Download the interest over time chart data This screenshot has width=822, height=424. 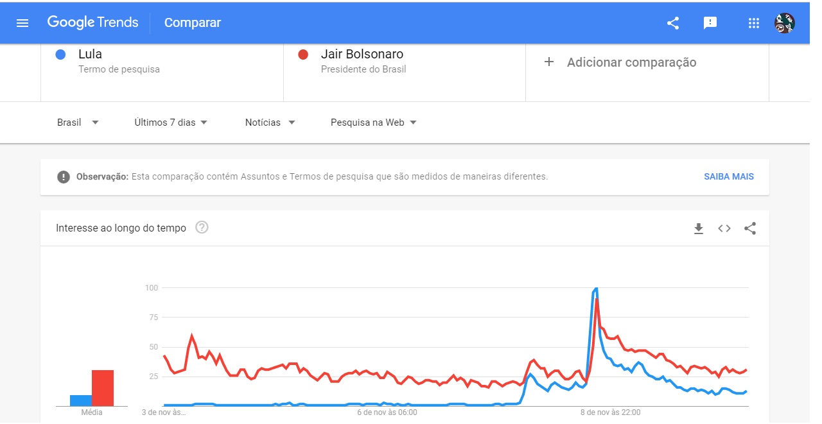tap(699, 228)
